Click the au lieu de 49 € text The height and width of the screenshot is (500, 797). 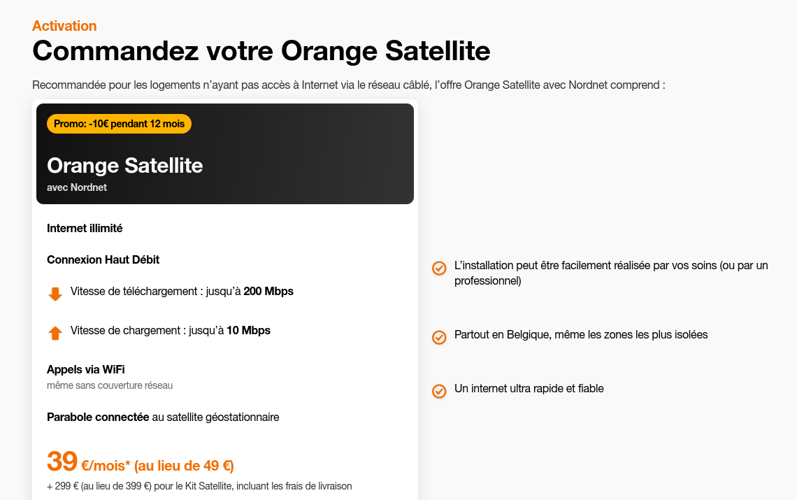coord(184,466)
